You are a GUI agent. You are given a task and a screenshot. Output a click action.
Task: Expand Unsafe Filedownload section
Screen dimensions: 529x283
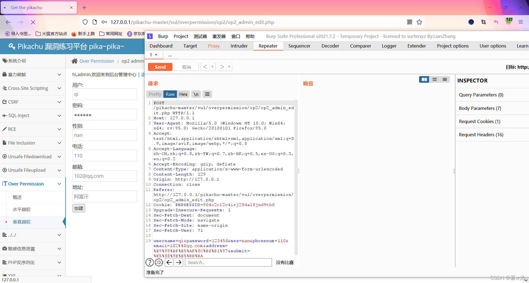[x=33, y=157]
